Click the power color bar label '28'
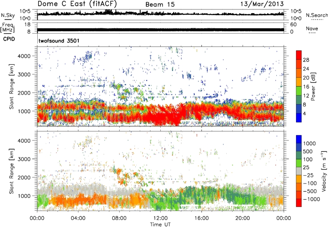Screen dimensions: 328x227 (x=306, y=60)
